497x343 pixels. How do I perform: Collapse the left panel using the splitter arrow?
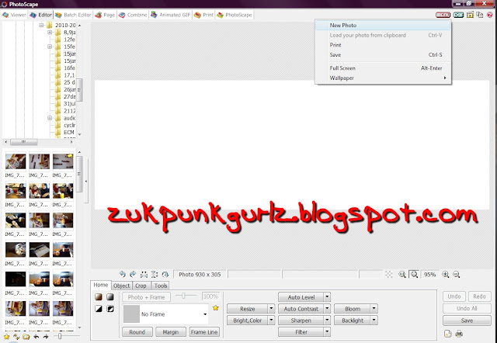click(x=86, y=181)
